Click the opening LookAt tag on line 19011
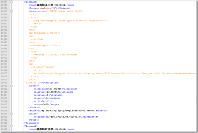 tap(34, 86)
